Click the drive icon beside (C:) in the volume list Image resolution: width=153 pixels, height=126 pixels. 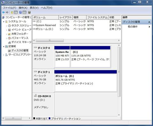[x=34, y=21]
